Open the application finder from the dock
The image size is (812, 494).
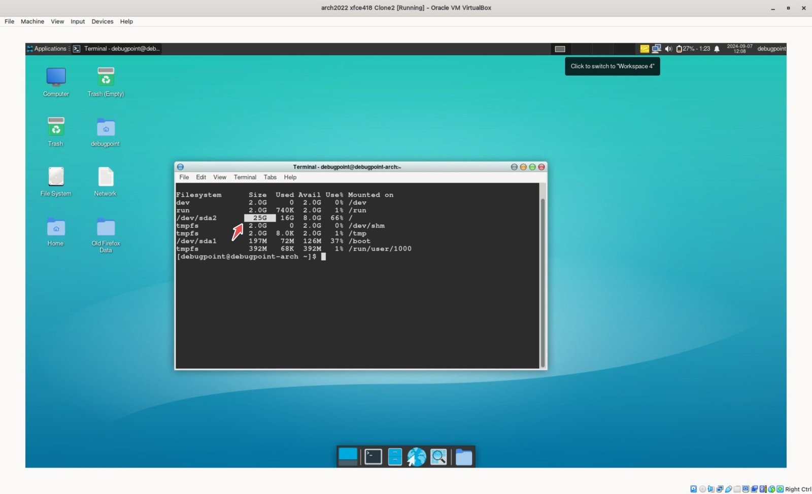point(438,456)
